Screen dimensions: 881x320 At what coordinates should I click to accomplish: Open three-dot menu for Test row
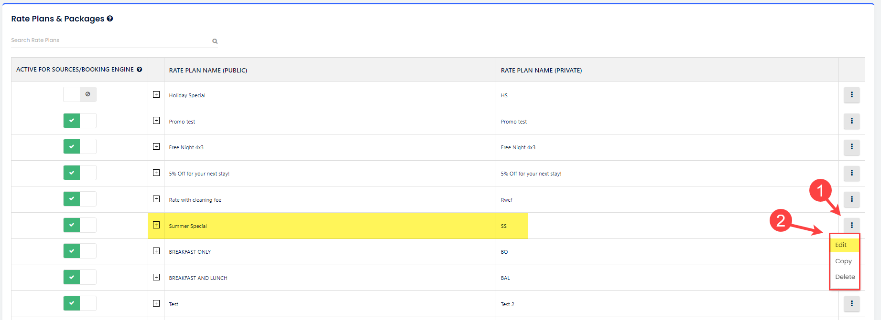point(851,303)
